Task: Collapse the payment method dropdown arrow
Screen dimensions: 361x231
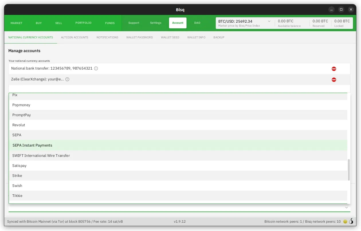Action: (x=346, y=208)
